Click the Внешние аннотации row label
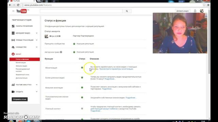Image resolution: width=218 pixels, height=122 pixels. click(x=54, y=88)
